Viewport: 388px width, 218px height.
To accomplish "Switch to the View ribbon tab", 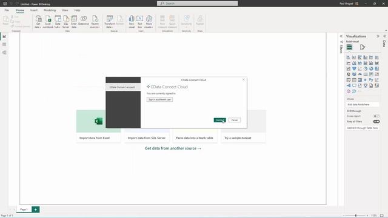I will click(65, 10).
